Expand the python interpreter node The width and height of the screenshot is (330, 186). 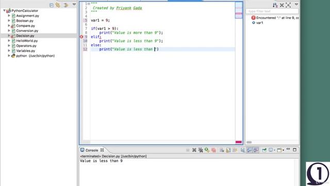[x=9, y=56]
